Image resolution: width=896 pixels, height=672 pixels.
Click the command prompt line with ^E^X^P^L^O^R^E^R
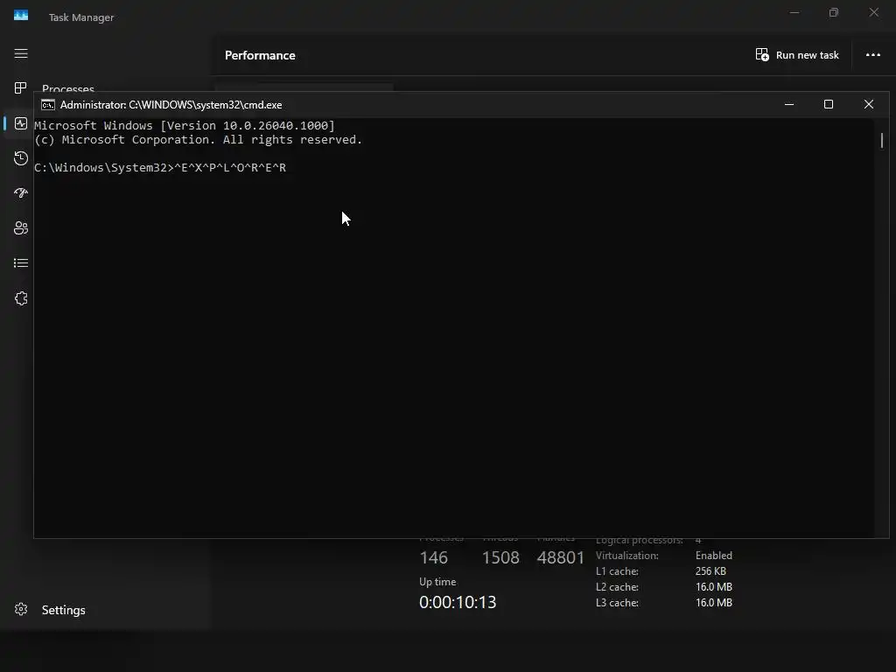160,167
